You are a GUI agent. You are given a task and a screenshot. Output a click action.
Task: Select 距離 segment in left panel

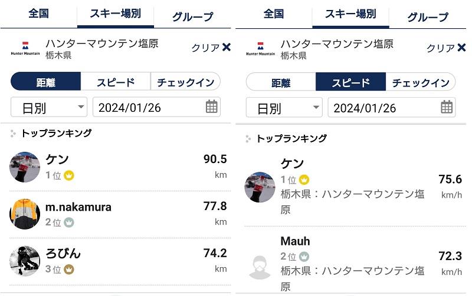[x=46, y=81]
